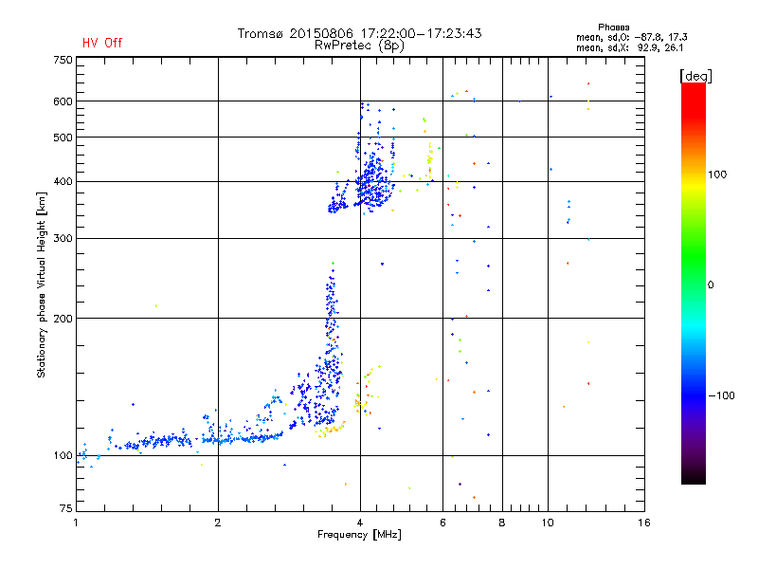The width and height of the screenshot is (758, 569).
Task: Click the y-axis tick label '200'
Action: (63, 319)
